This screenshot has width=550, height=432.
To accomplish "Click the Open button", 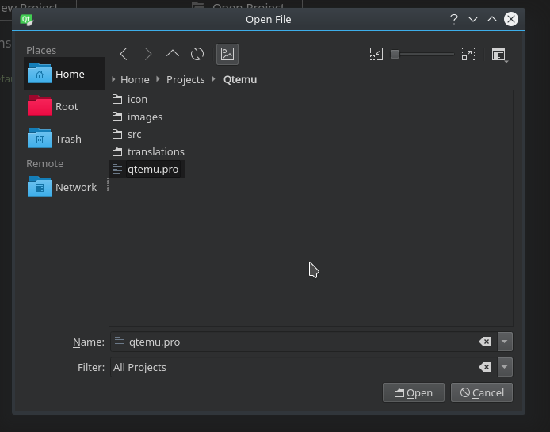I will 414,392.
